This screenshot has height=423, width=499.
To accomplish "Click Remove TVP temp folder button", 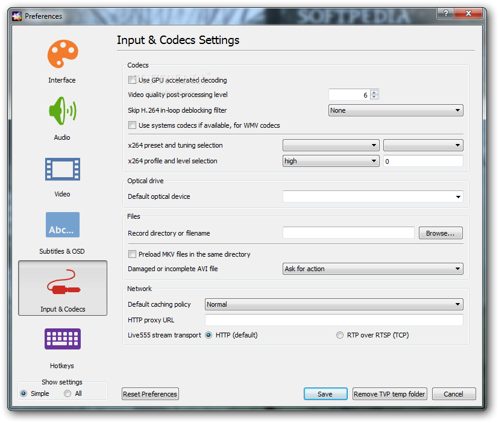I will pyautogui.click(x=389, y=394).
